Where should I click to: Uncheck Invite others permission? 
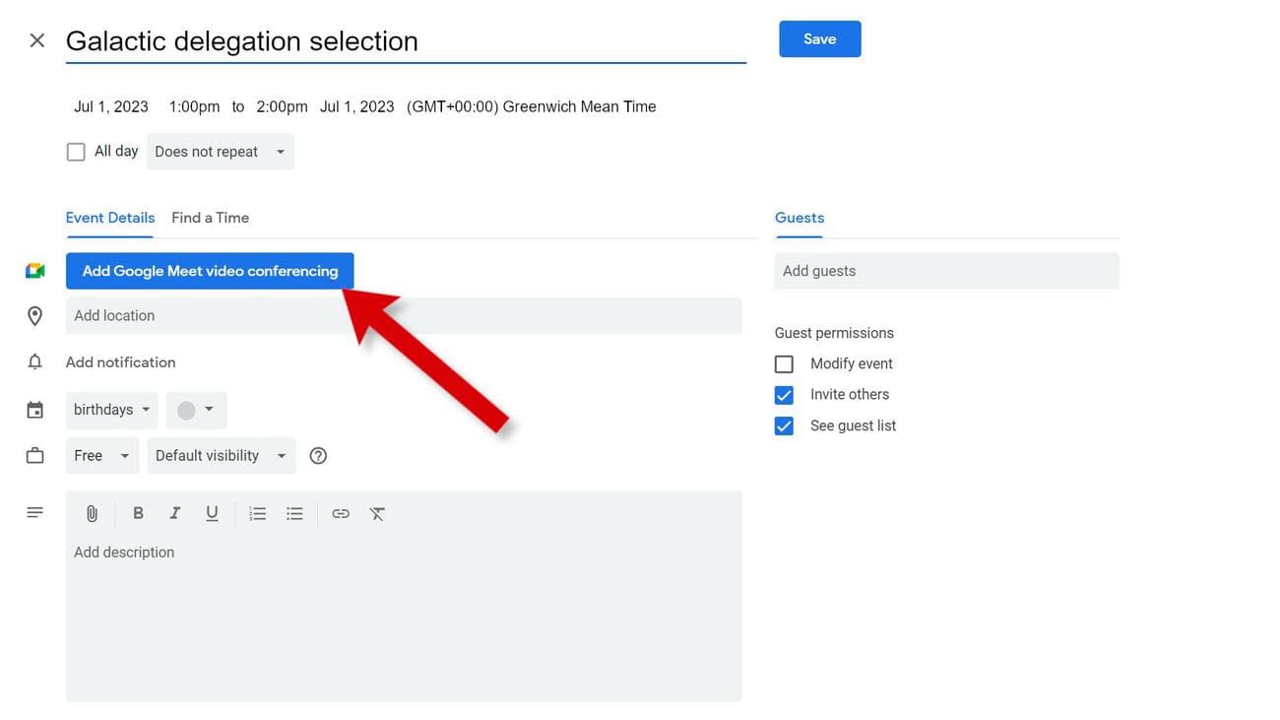[x=784, y=395]
